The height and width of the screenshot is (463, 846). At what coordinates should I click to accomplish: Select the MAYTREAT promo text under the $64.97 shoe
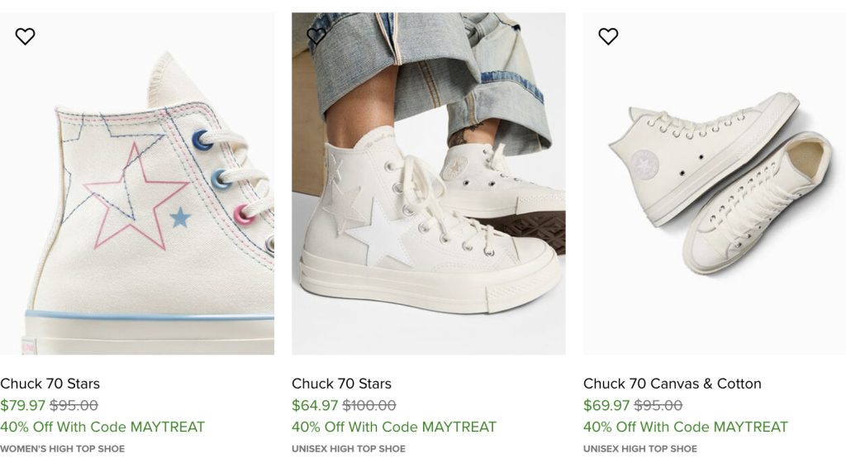(394, 427)
